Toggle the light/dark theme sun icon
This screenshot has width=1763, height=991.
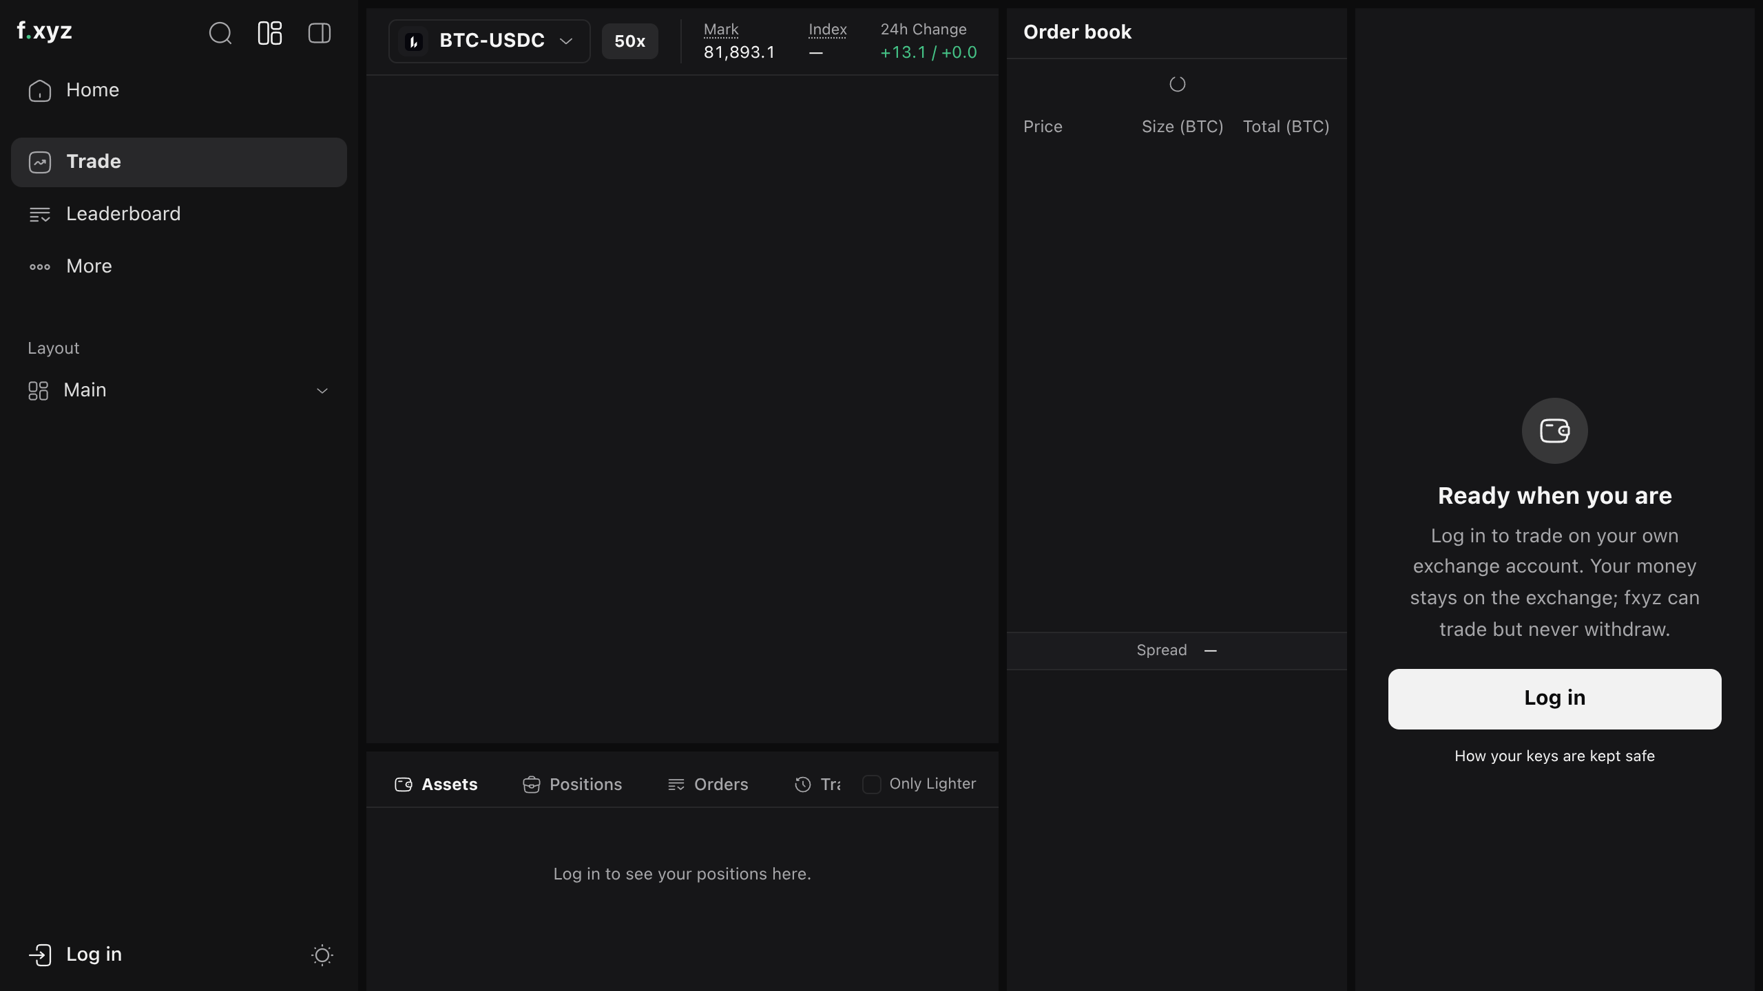pos(322,955)
